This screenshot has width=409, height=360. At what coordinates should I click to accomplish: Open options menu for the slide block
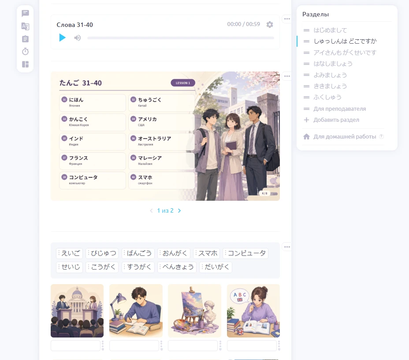[x=287, y=76]
